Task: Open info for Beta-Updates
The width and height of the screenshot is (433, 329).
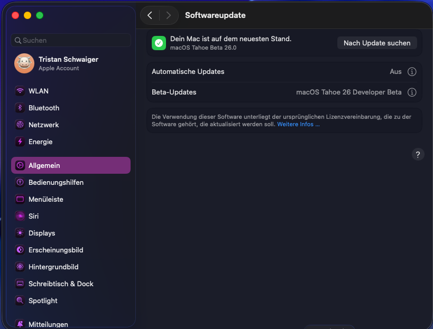Action: tap(412, 92)
